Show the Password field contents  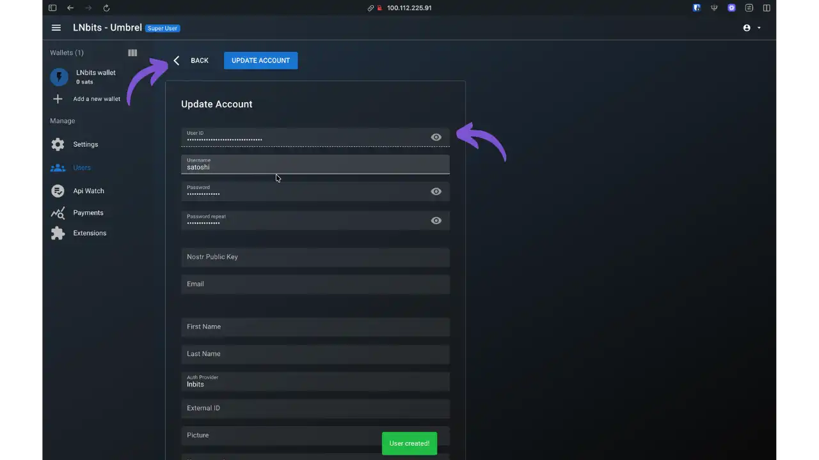[x=436, y=192]
